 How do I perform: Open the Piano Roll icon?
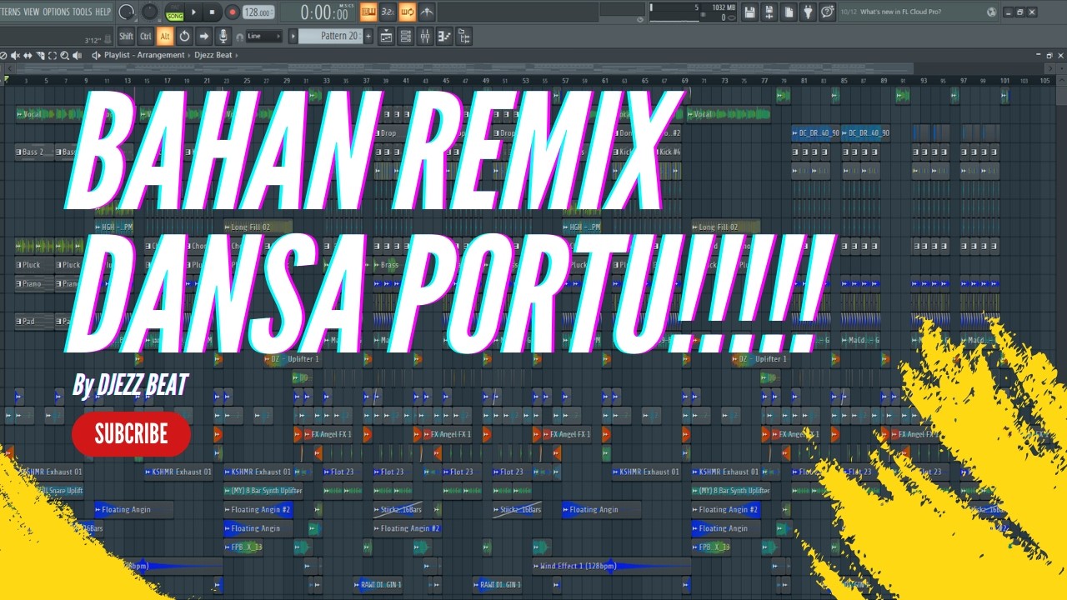click(x=444, y=37)
